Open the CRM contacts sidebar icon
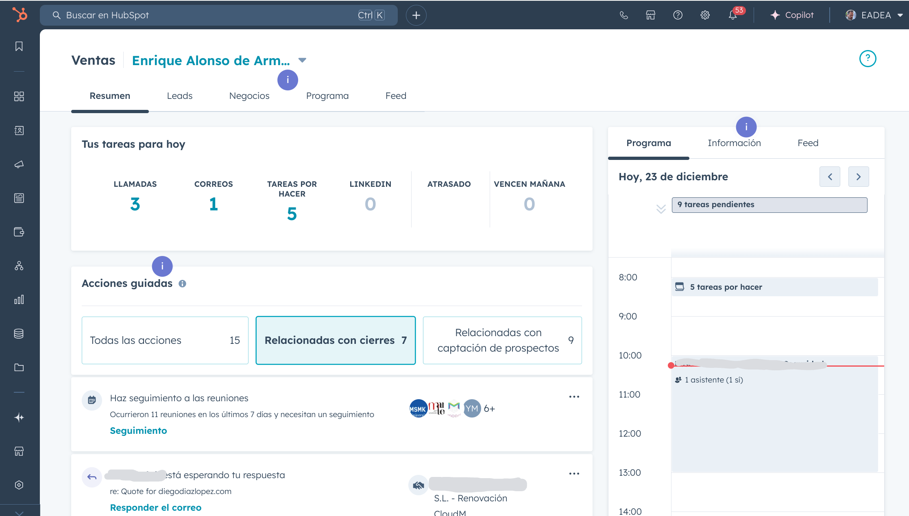The width and height of the screenshot is (909, 516). point(19,131)
